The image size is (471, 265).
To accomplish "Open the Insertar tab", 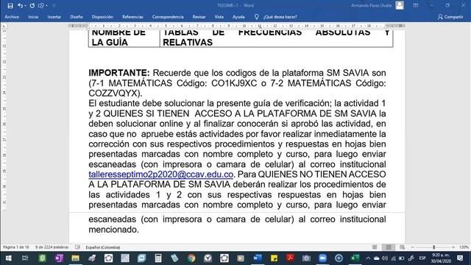I will (x=54, y=17).
